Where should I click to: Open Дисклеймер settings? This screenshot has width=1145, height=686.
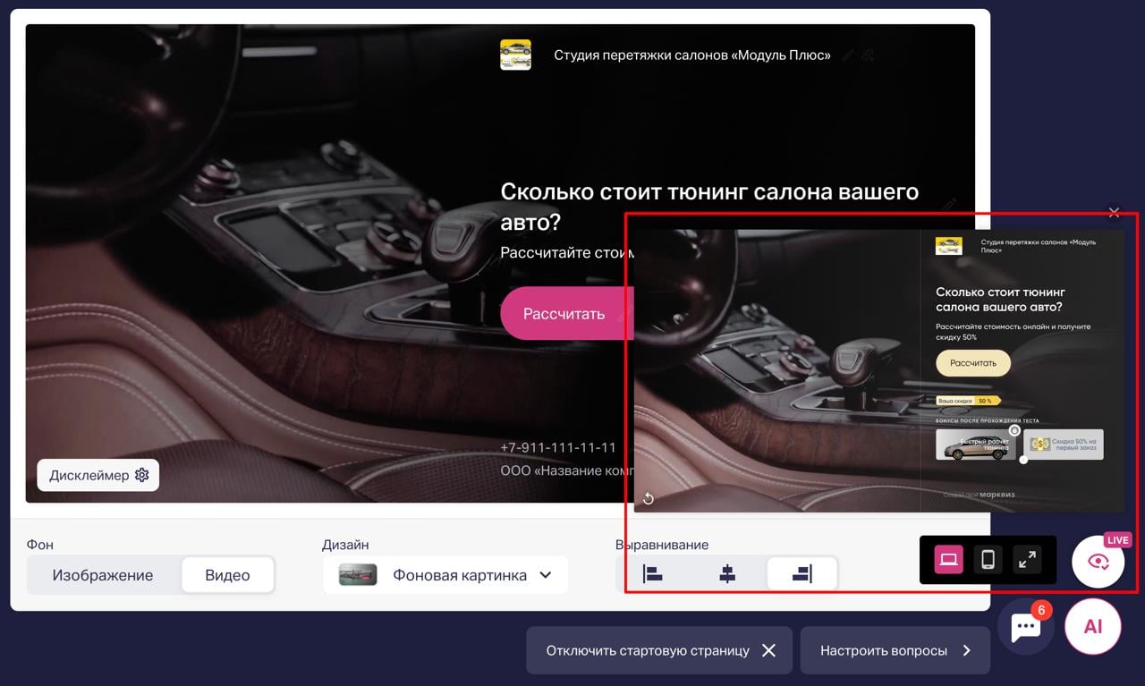(98, 475)
